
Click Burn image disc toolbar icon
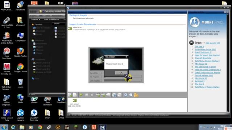click(x=120, y=95)
